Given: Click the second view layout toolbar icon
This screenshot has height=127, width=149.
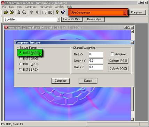Looking at the screenshot, I should (50, 12).
